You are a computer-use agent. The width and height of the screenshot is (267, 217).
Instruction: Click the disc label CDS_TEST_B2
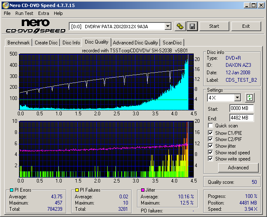click(x=241, y=80)
